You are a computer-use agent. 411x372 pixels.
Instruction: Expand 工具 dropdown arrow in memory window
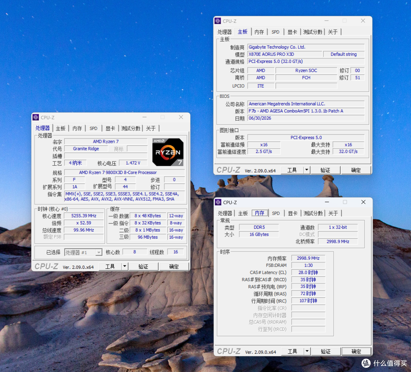tap(307, 351)
